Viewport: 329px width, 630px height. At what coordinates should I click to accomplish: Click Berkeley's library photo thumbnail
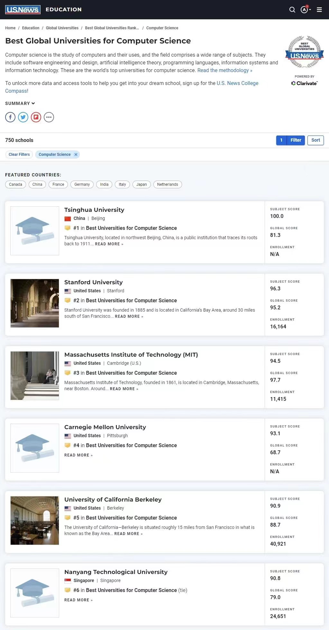(x=35, y=521)
